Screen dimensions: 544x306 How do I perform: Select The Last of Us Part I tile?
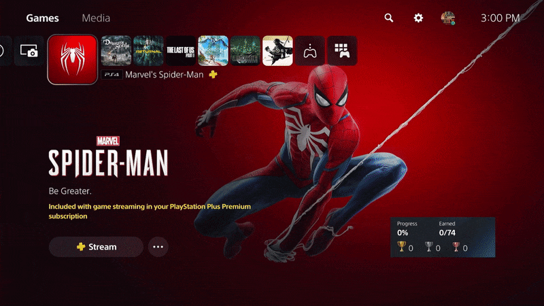click(181, 50)
